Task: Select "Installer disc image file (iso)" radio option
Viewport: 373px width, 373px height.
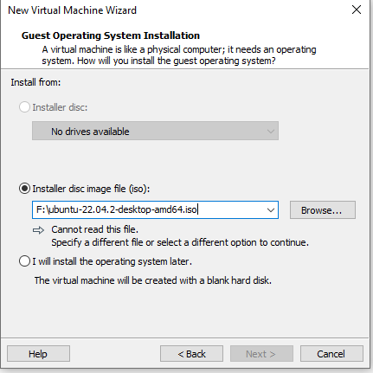Action: click(x=24, y=189)
